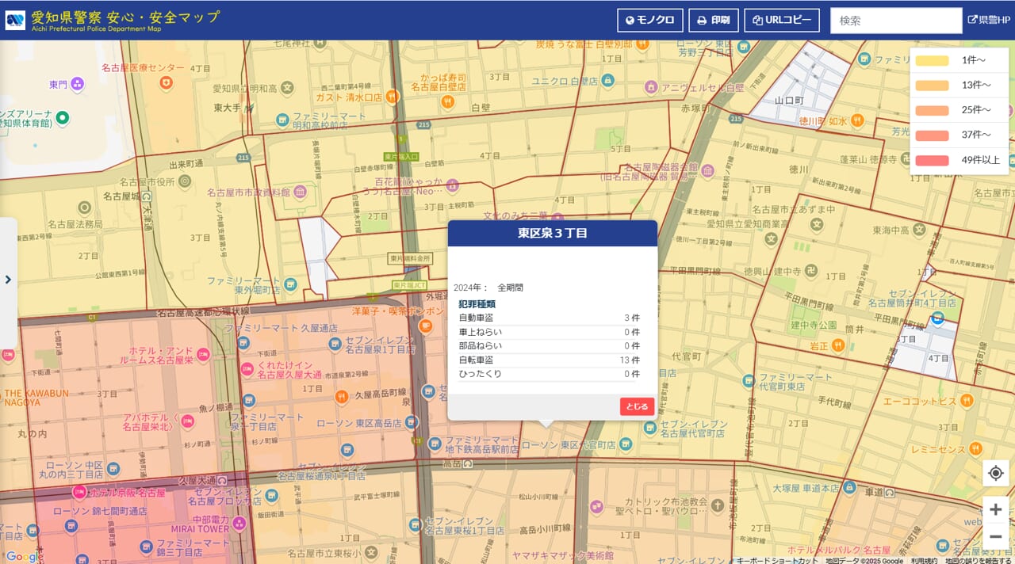Screen dimensions: 1015x564
Task: Click the 49件以上 red legend swatch
Action: (x=932, y=160)
